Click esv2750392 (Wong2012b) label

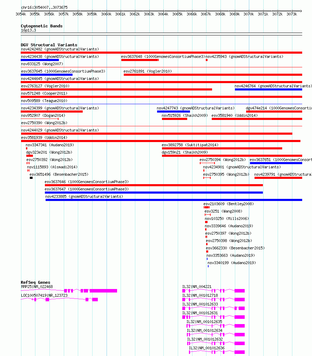(x=49, y=160)
